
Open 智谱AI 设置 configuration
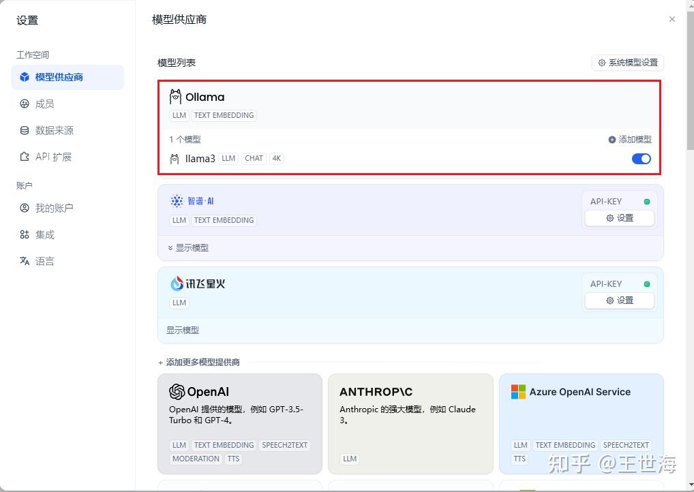pyautogui.click(x=618, y=218)
